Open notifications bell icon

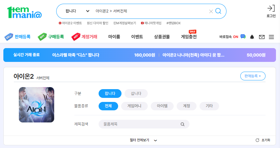[252, 37]
